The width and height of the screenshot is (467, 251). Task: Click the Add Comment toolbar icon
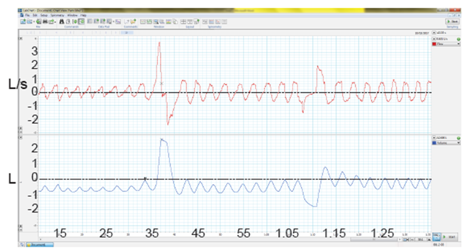[x=133, y=22]
